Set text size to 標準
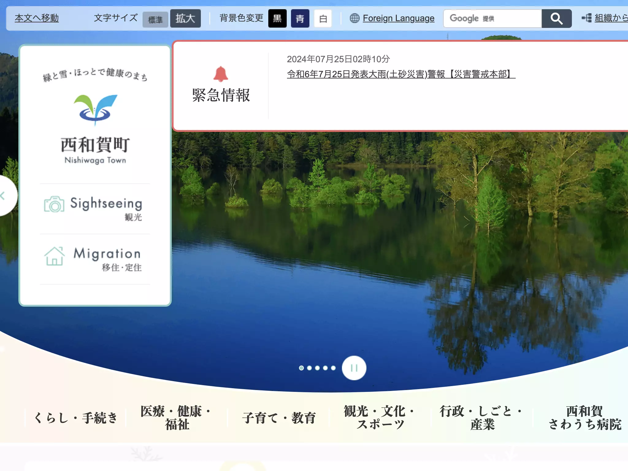Image resolution: width=628 pixels, height=471 pixels. (x=155, y=20)
